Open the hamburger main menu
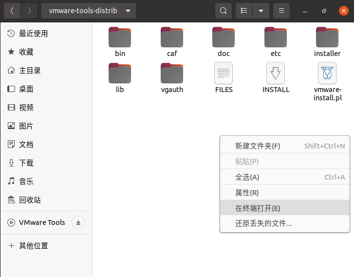 tap(281, 11)
